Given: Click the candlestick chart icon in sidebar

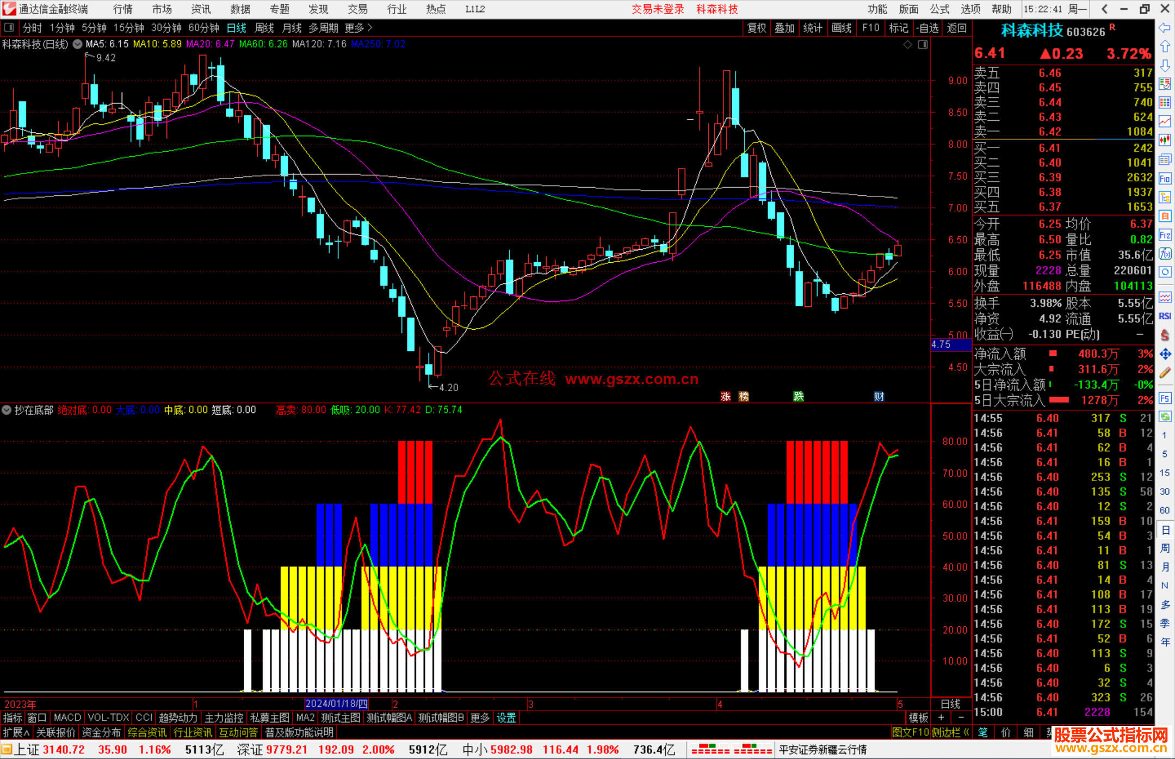Looking at the screenshot, I should click(1165, 140).
